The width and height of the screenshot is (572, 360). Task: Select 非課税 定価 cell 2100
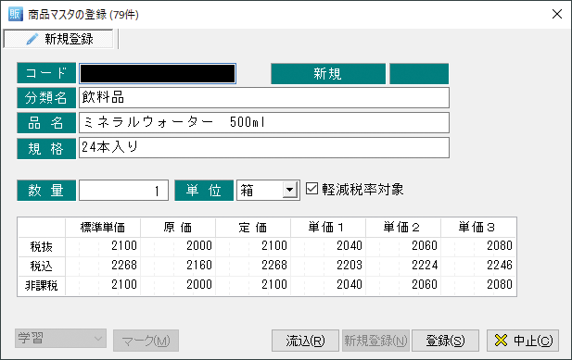(x=253, y=285)
